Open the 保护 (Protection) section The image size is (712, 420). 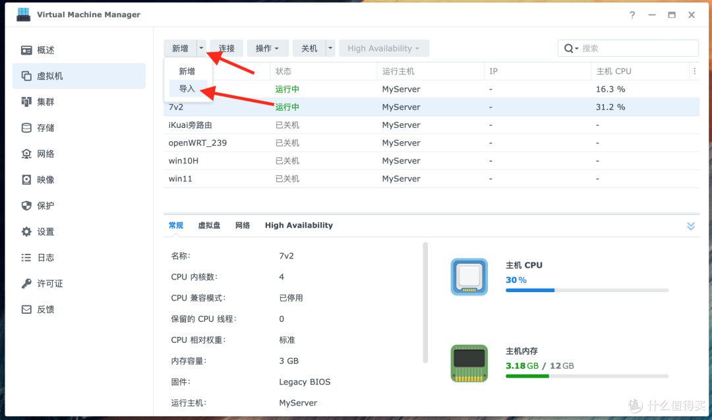pyautogui.click(x=45, y=205)
